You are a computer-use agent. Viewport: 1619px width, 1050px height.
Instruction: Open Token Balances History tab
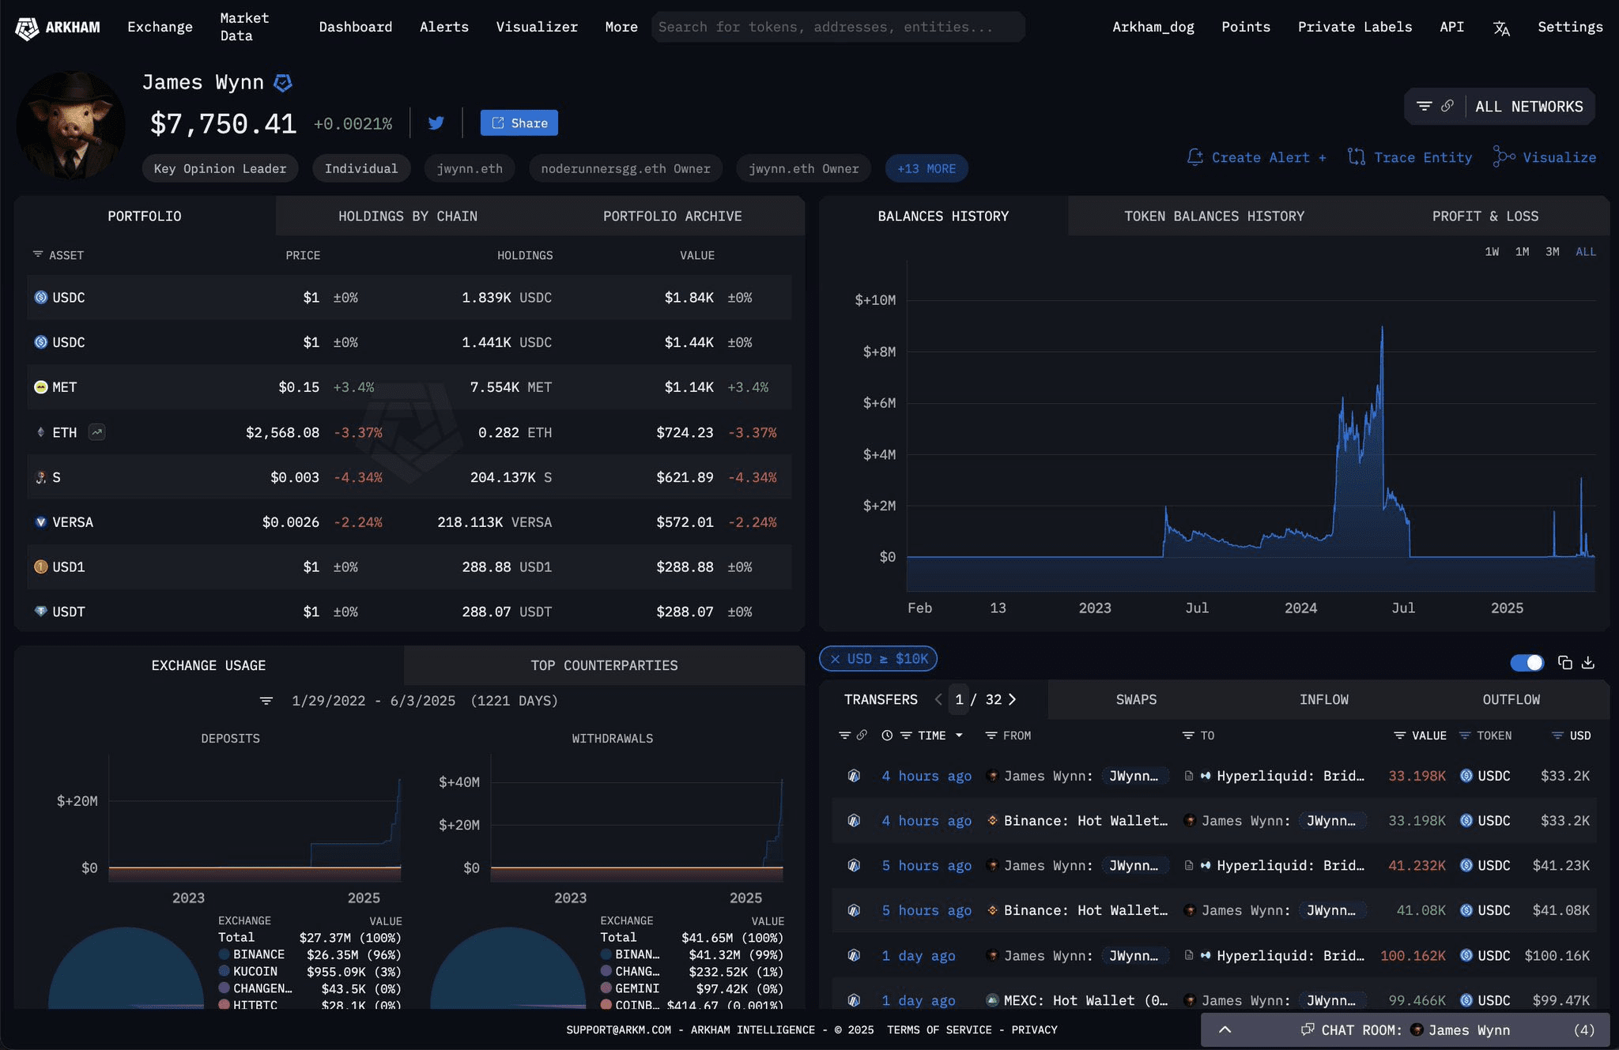(x=1214, y=216)
